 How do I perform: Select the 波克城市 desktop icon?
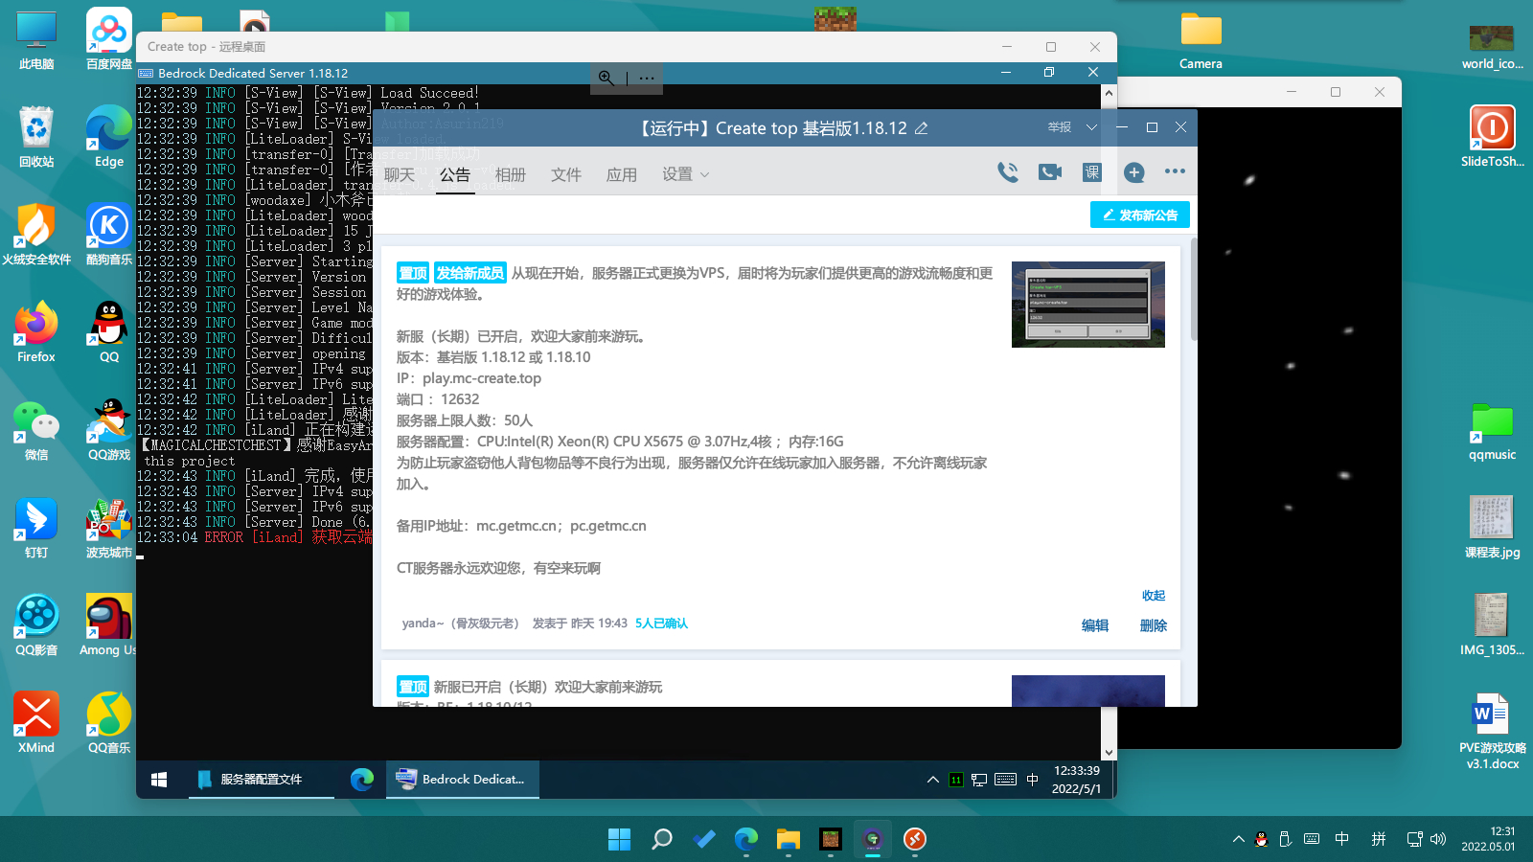109,528
